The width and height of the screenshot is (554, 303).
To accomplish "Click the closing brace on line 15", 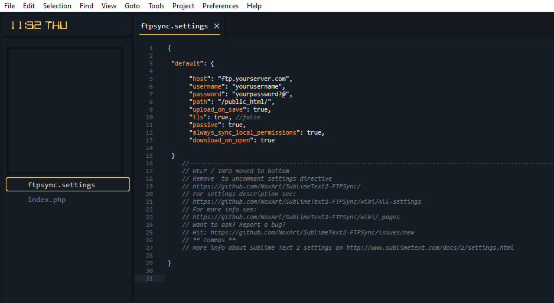I will tap(173, 156).
